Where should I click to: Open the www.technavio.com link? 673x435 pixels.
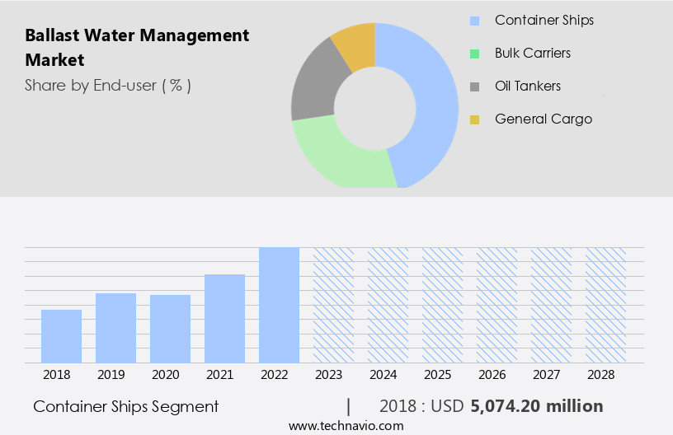(346, 425)
